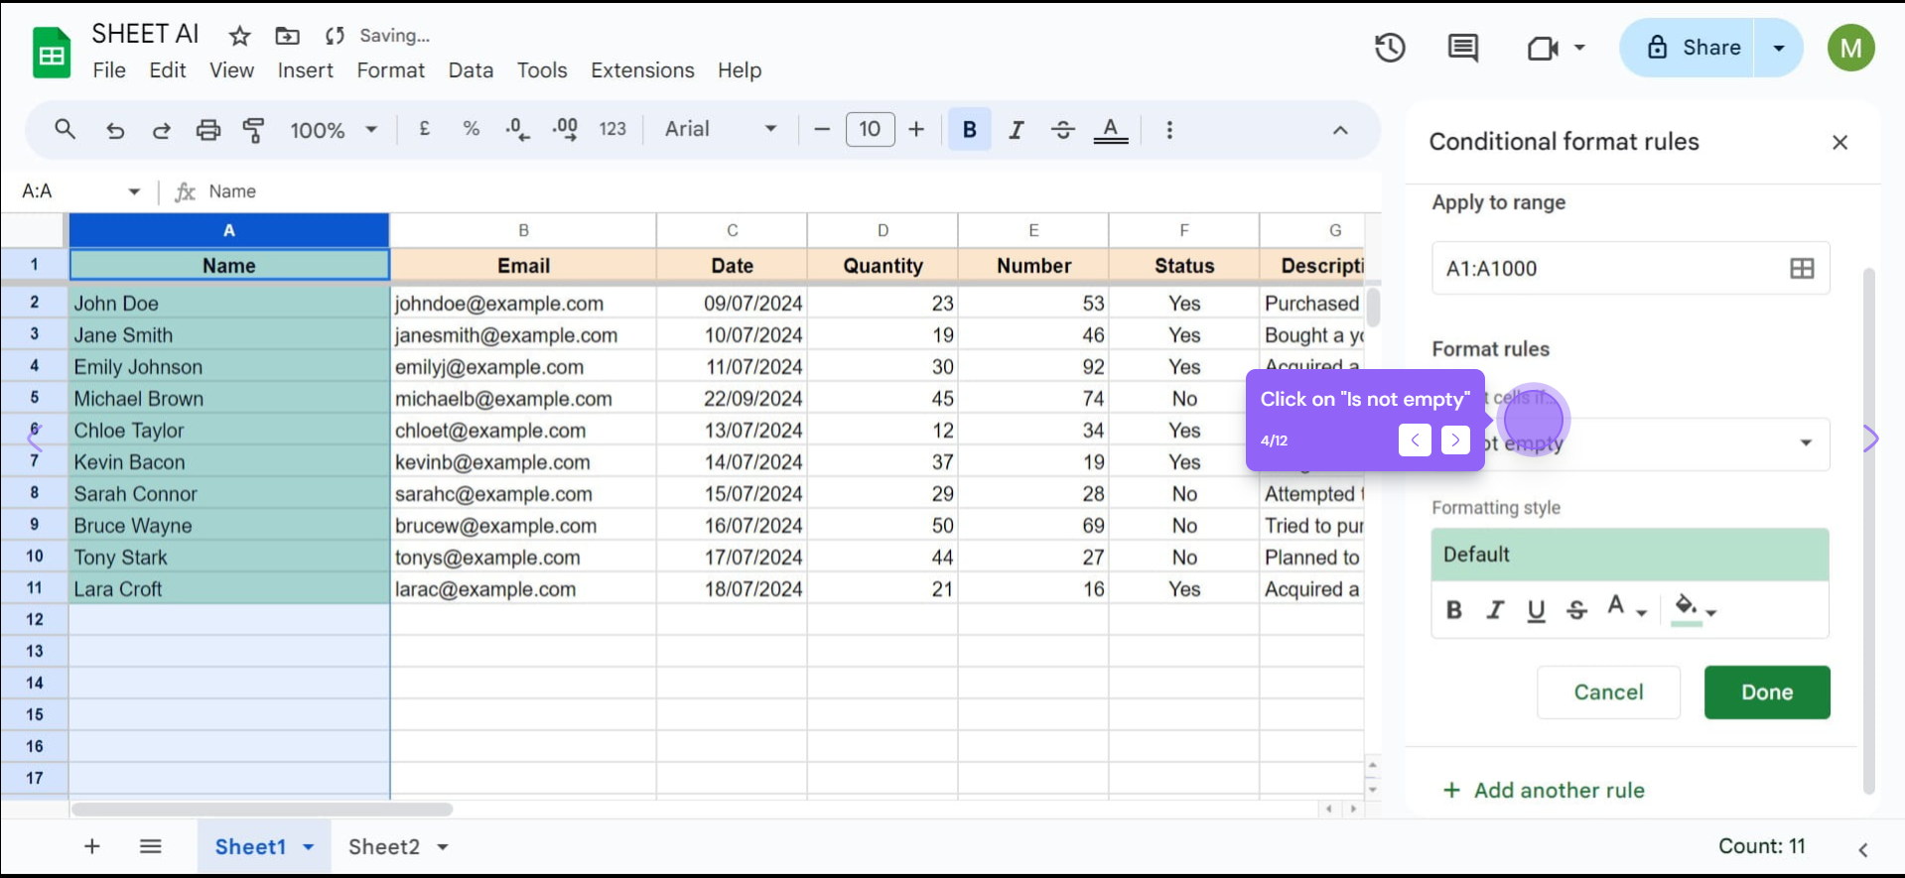
Task: Open the Tools menu
Action: (542, 70)
